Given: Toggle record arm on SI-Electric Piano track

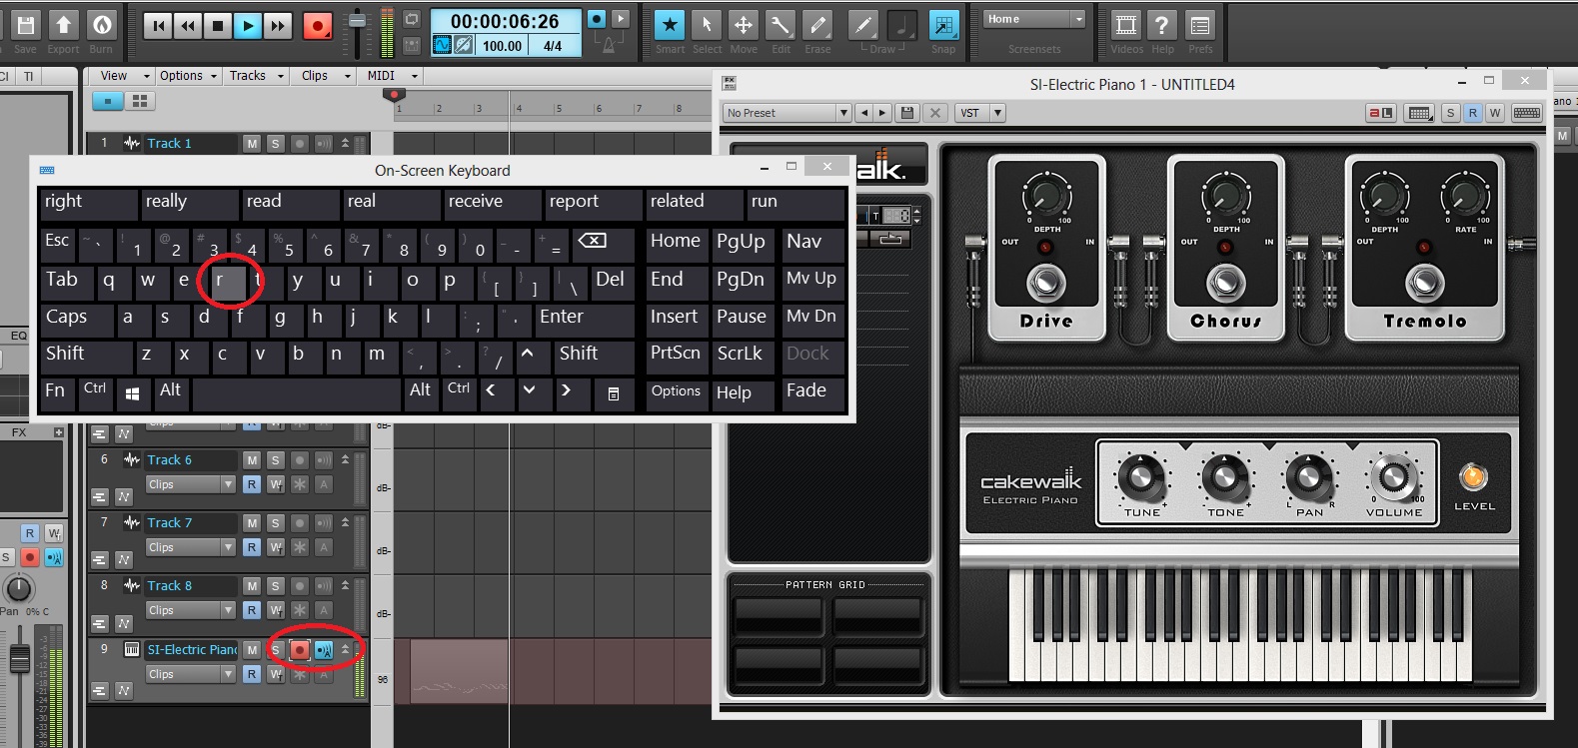Looking at the screenshot, I should click(x=299, y=650).
